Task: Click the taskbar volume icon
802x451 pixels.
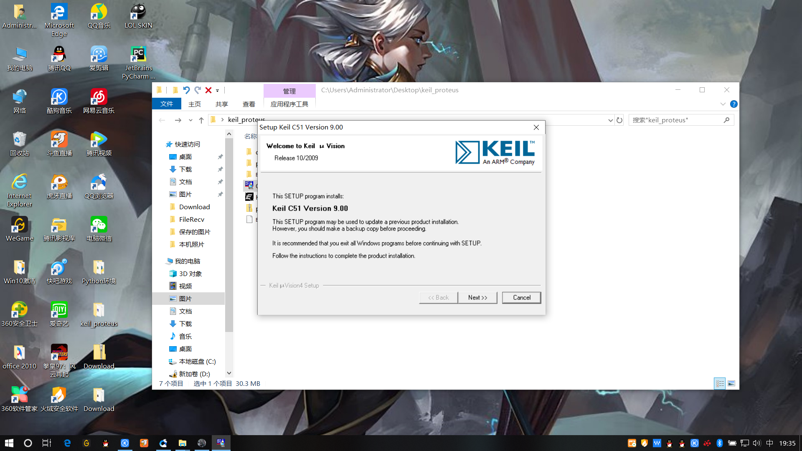Action: click(757, 443)
